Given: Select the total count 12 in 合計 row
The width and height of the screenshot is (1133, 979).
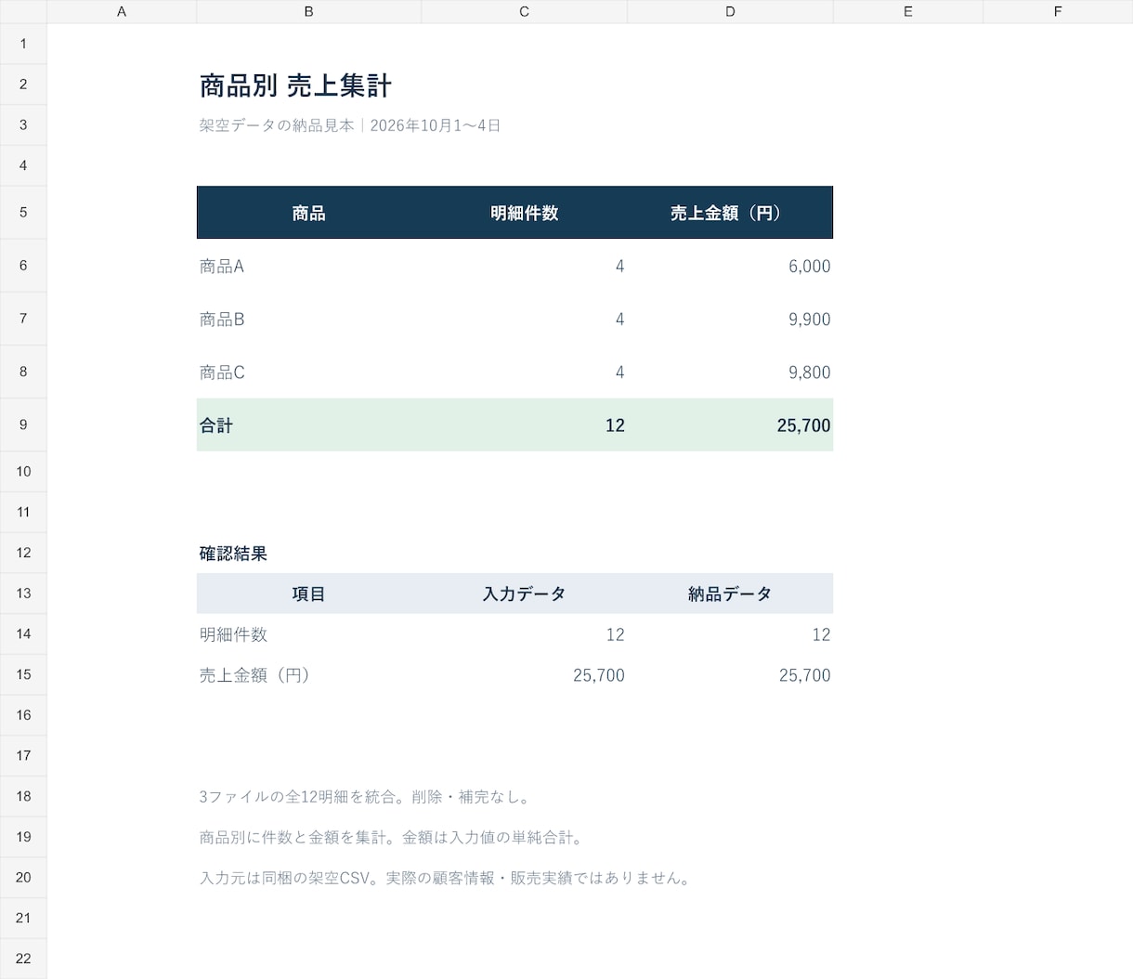Looking at the screenshot, I should coord(525,424).
